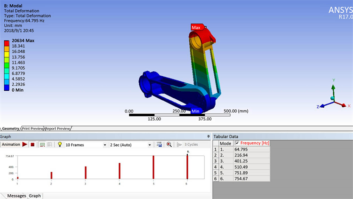Uncheck the Frequency [Hz] column checkbox
This screenshot has width=353, height=199.
[237, 143]
